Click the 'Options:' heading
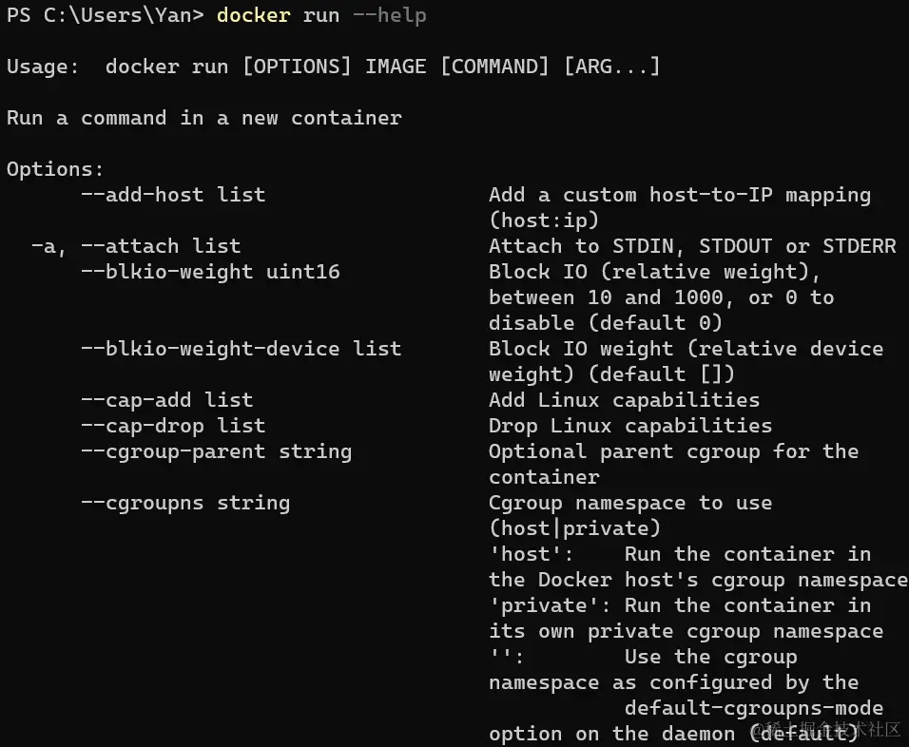Viewport: 909px width, 747px height. 55,169
